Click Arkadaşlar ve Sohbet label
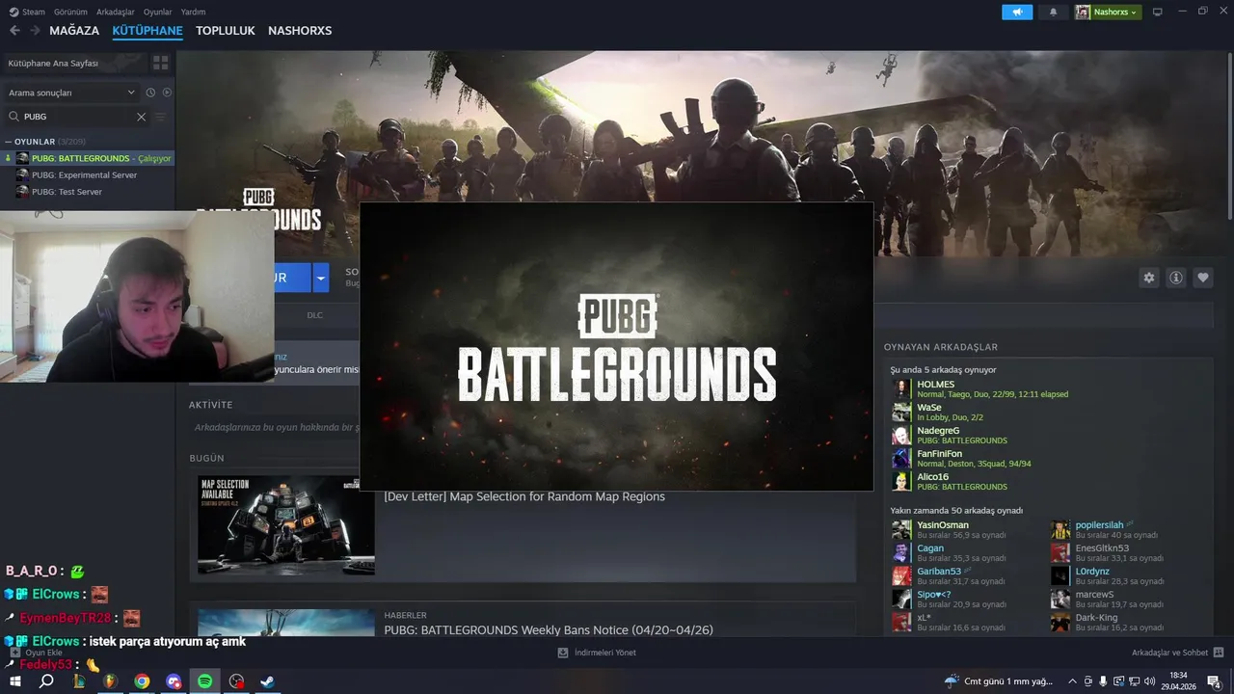The width and height of the screenshot is (1234, 694). (1169, 653)
